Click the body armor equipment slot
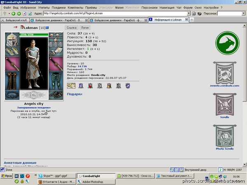Image resolution: width=247 pixels, height=185 pixels. pyautogui.click(x=12, y=81)
